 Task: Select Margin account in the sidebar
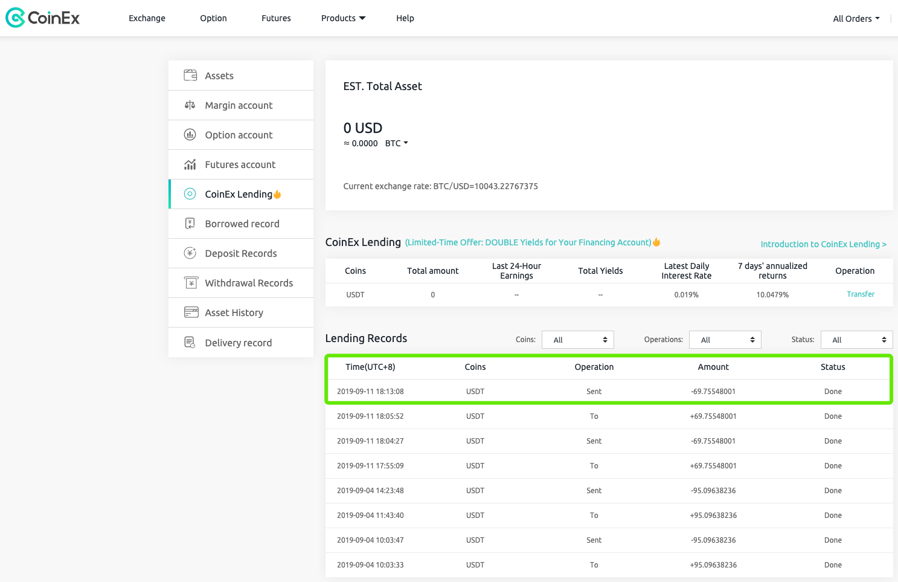click(x=241, y=105)
